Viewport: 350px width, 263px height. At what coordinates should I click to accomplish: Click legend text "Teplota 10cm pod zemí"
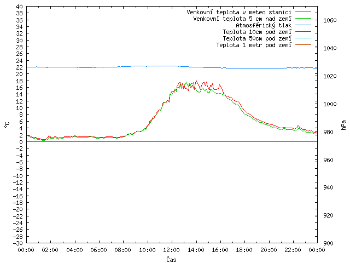257,32
